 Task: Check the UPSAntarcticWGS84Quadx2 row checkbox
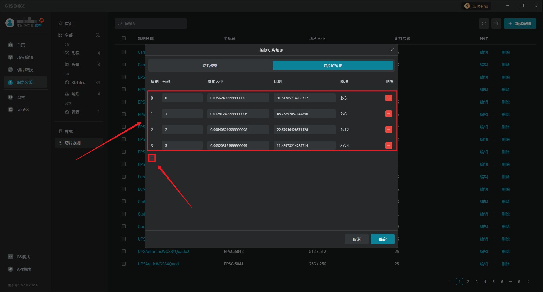coord(124,251)
